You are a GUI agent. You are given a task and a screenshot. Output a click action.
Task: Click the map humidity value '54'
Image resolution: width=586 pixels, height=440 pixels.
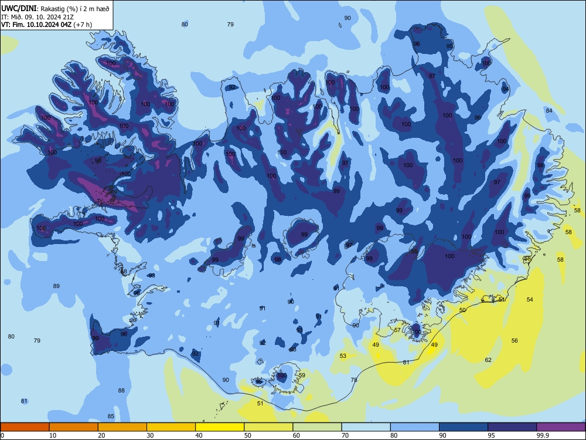click(530, 299)
